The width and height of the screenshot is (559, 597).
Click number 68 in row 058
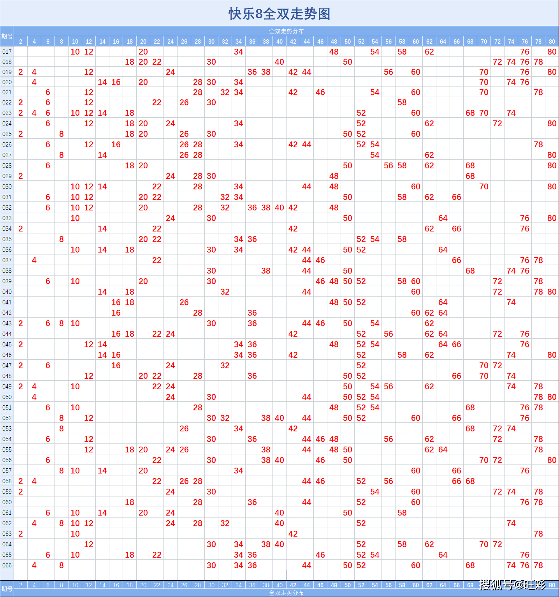(x=470, y=481)
